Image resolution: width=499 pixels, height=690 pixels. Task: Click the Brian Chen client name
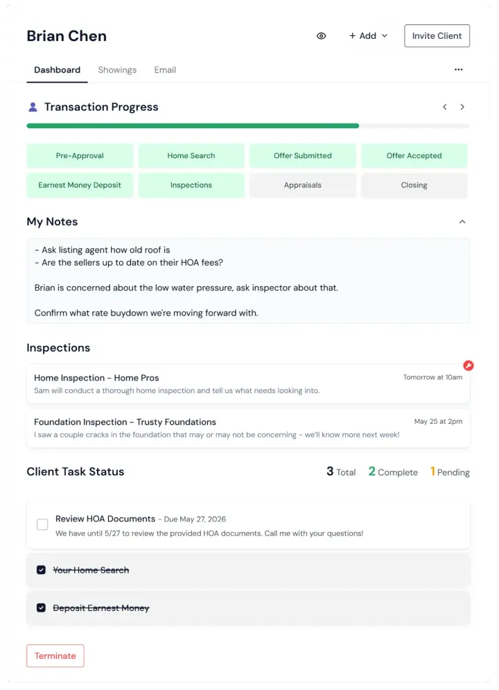tap(67, 35)
